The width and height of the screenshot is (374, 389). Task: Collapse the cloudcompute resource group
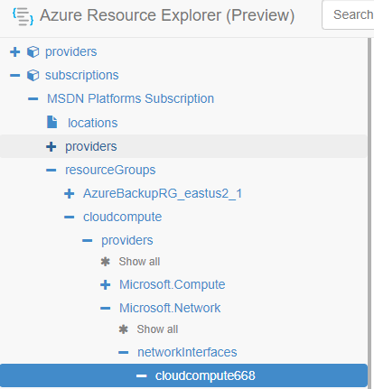point(69,217)
